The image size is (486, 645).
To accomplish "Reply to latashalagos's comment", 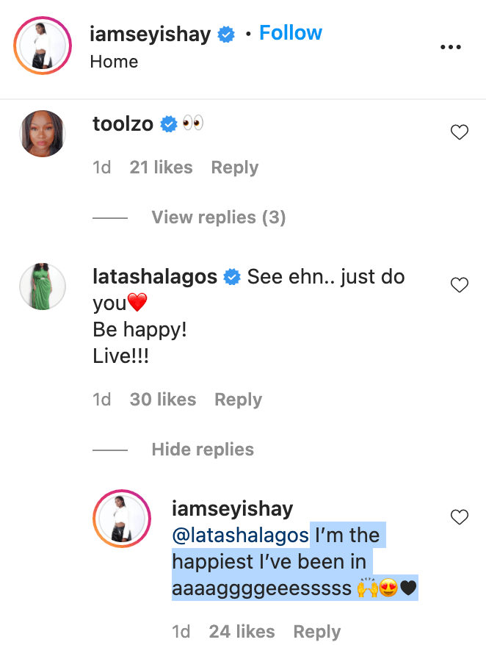I will pyautogui.click(x=238, y=400).
